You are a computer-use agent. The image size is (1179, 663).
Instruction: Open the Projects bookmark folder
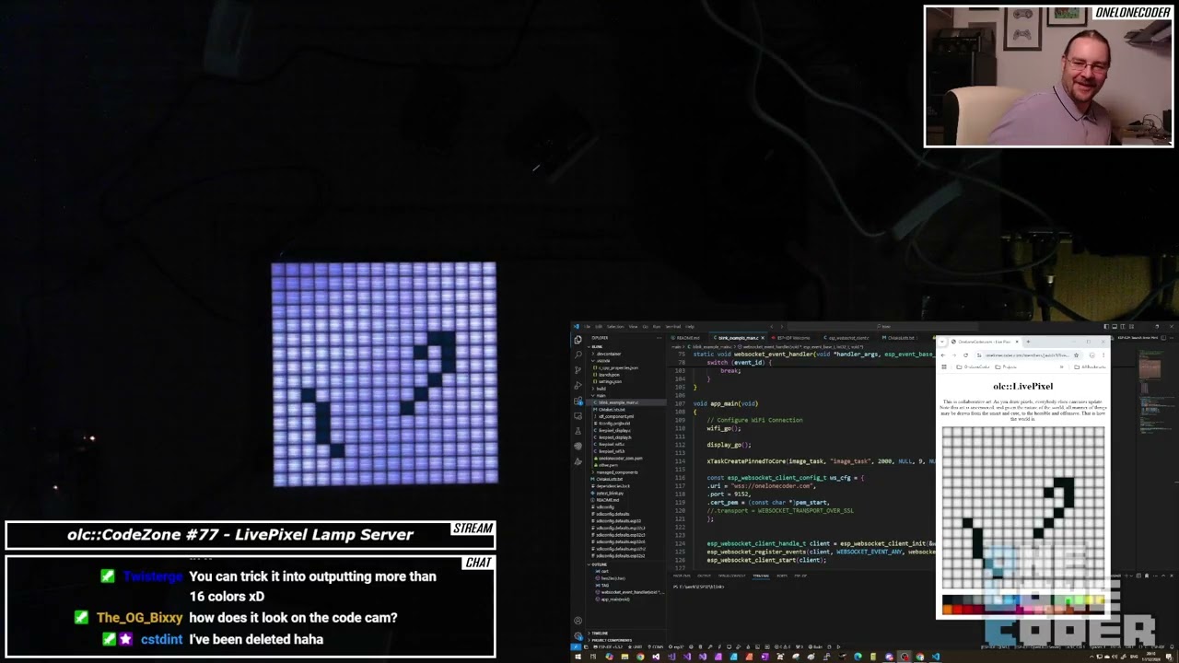pos(1006,366)
